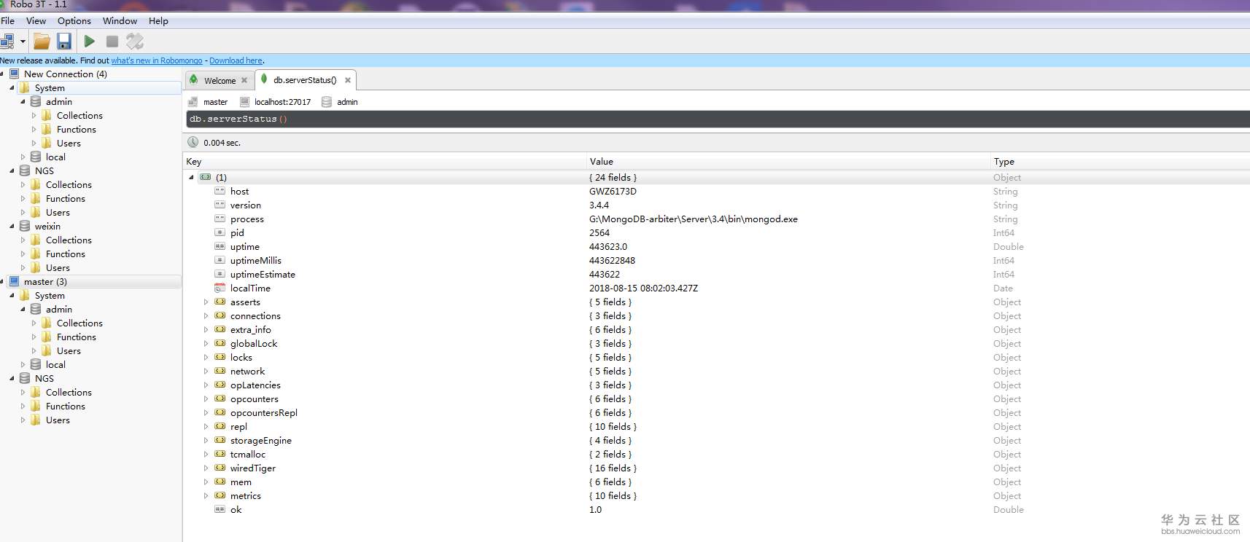Click the Open file folder toolbar icon
1250x542 pixels.
pyautogui.click(x=42, y=42)
